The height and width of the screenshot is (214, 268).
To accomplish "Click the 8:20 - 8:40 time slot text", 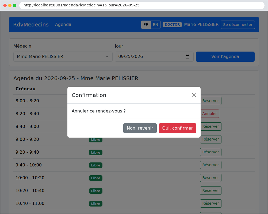I will coord(27,114).
